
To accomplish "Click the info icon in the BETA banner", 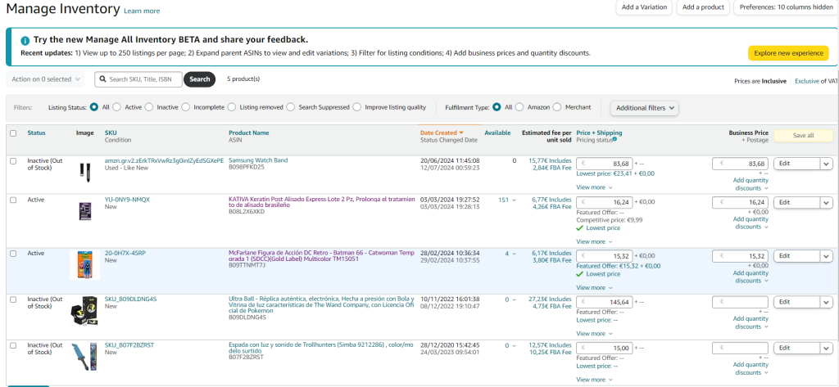I will (25, 40).
